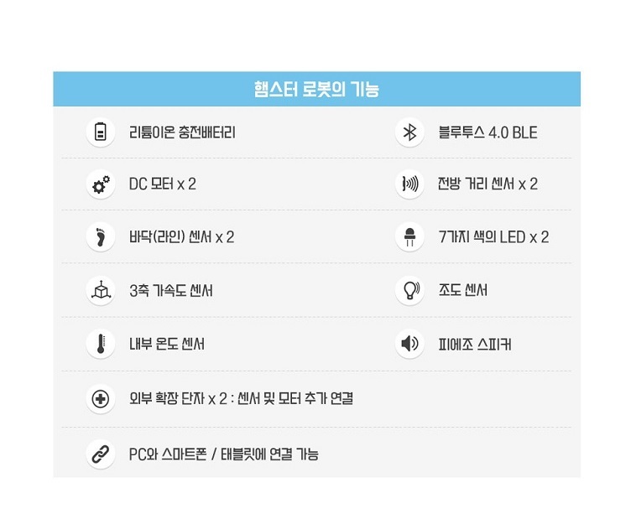Click the Bluetooth icon

tap(409, 132)
